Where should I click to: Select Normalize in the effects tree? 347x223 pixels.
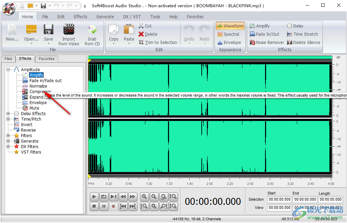pos(38,86)
